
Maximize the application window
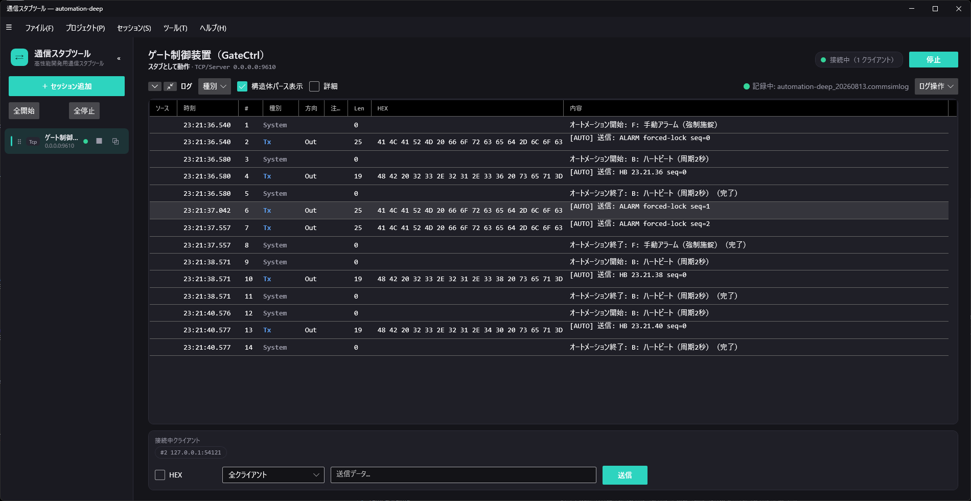point(935,9)
